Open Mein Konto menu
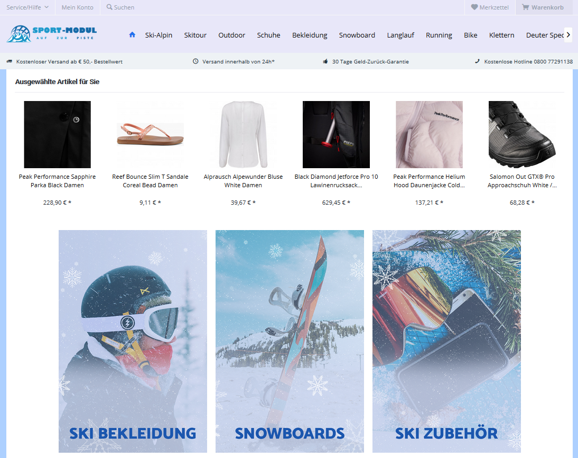 coord(78,7)
